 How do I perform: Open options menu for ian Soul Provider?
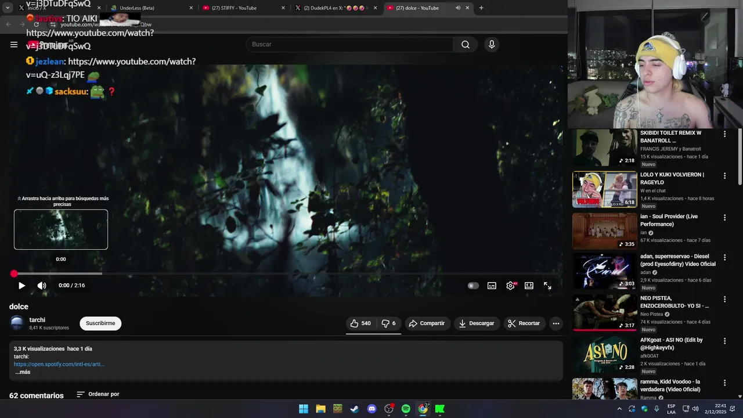click(724, 218)
